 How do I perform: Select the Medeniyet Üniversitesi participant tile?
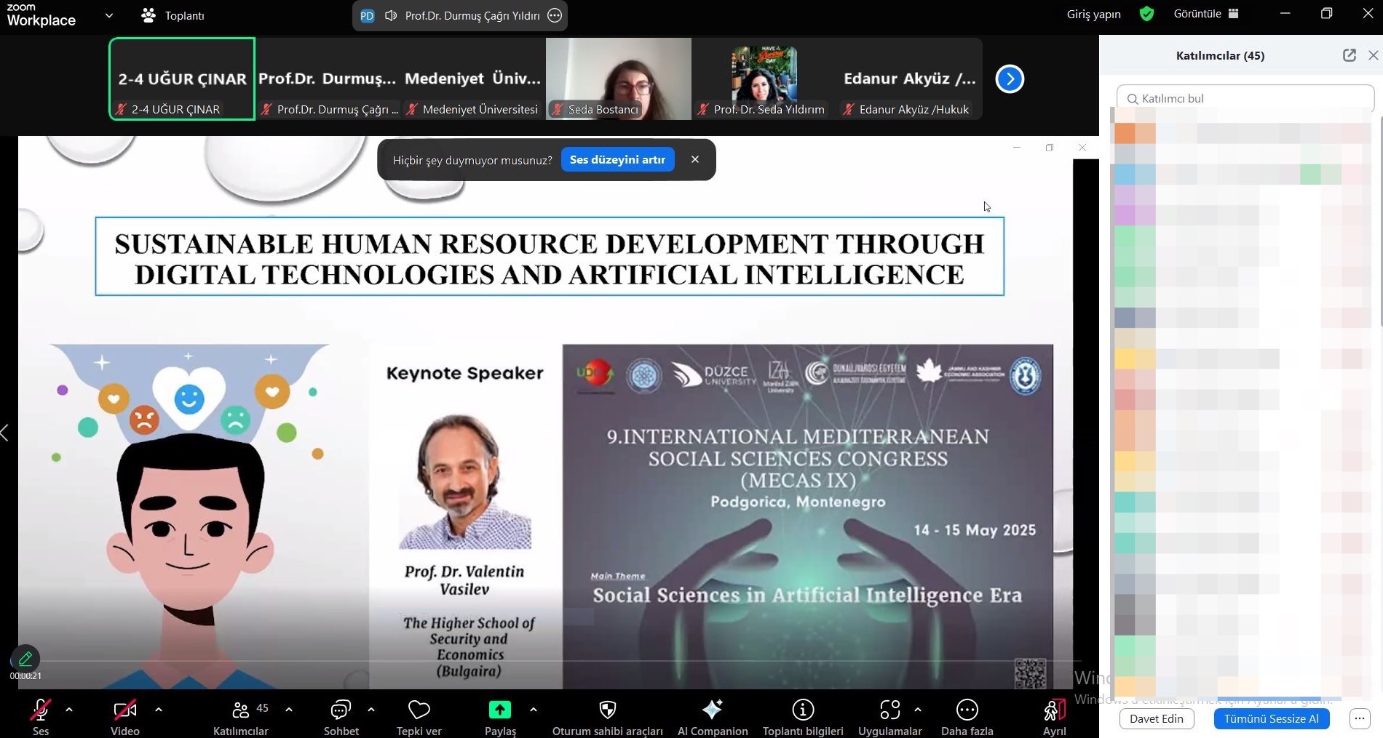pos(473,79)
